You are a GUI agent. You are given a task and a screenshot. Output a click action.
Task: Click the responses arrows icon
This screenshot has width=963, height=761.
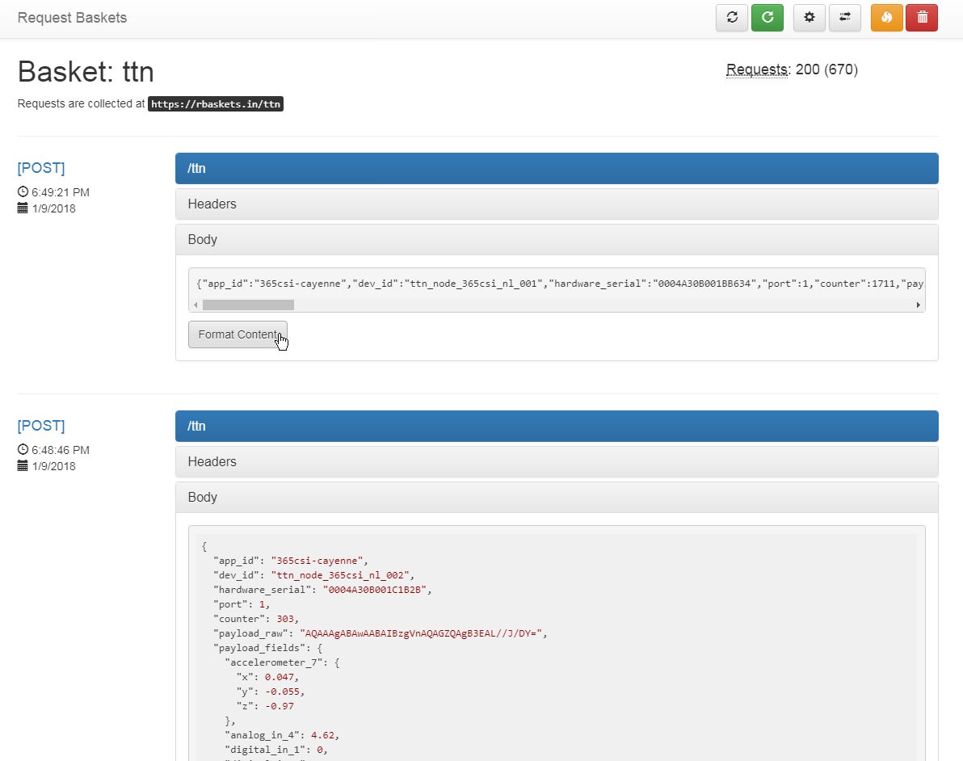click(844, 18)
